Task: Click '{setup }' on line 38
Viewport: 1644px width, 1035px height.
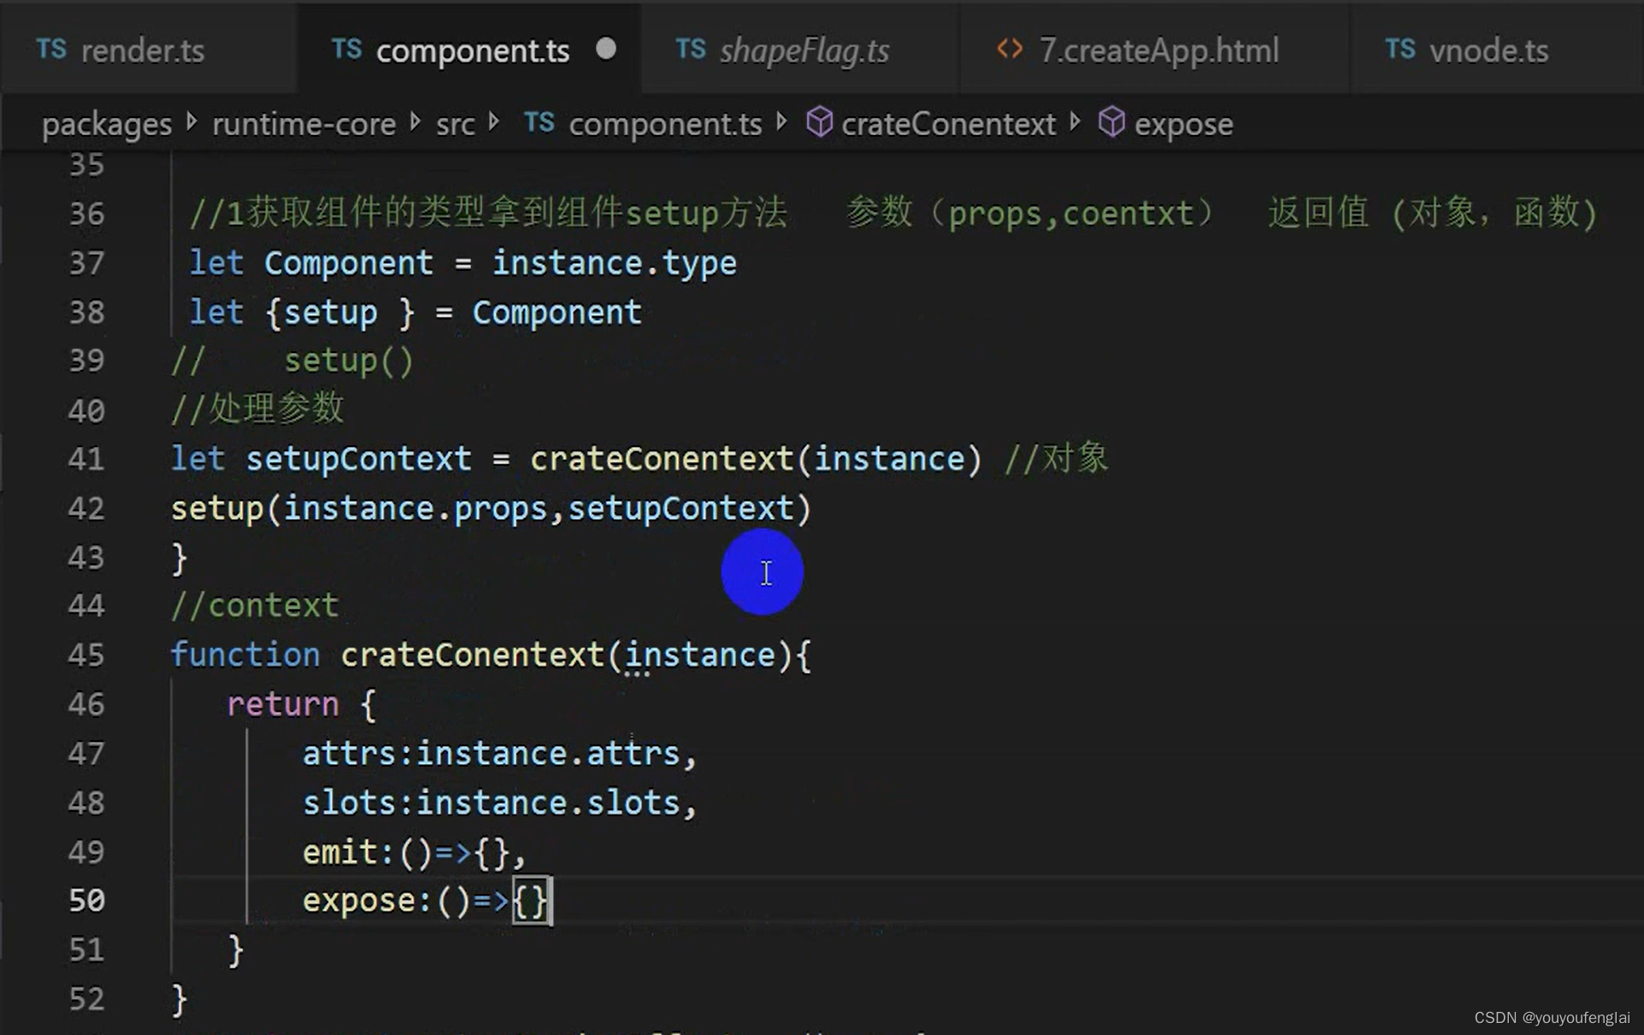Action: [340, 313]
